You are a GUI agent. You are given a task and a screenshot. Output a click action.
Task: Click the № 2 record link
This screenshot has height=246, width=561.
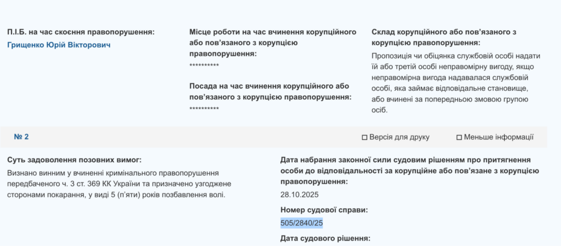pyautogui.click(x=21, y=137)
